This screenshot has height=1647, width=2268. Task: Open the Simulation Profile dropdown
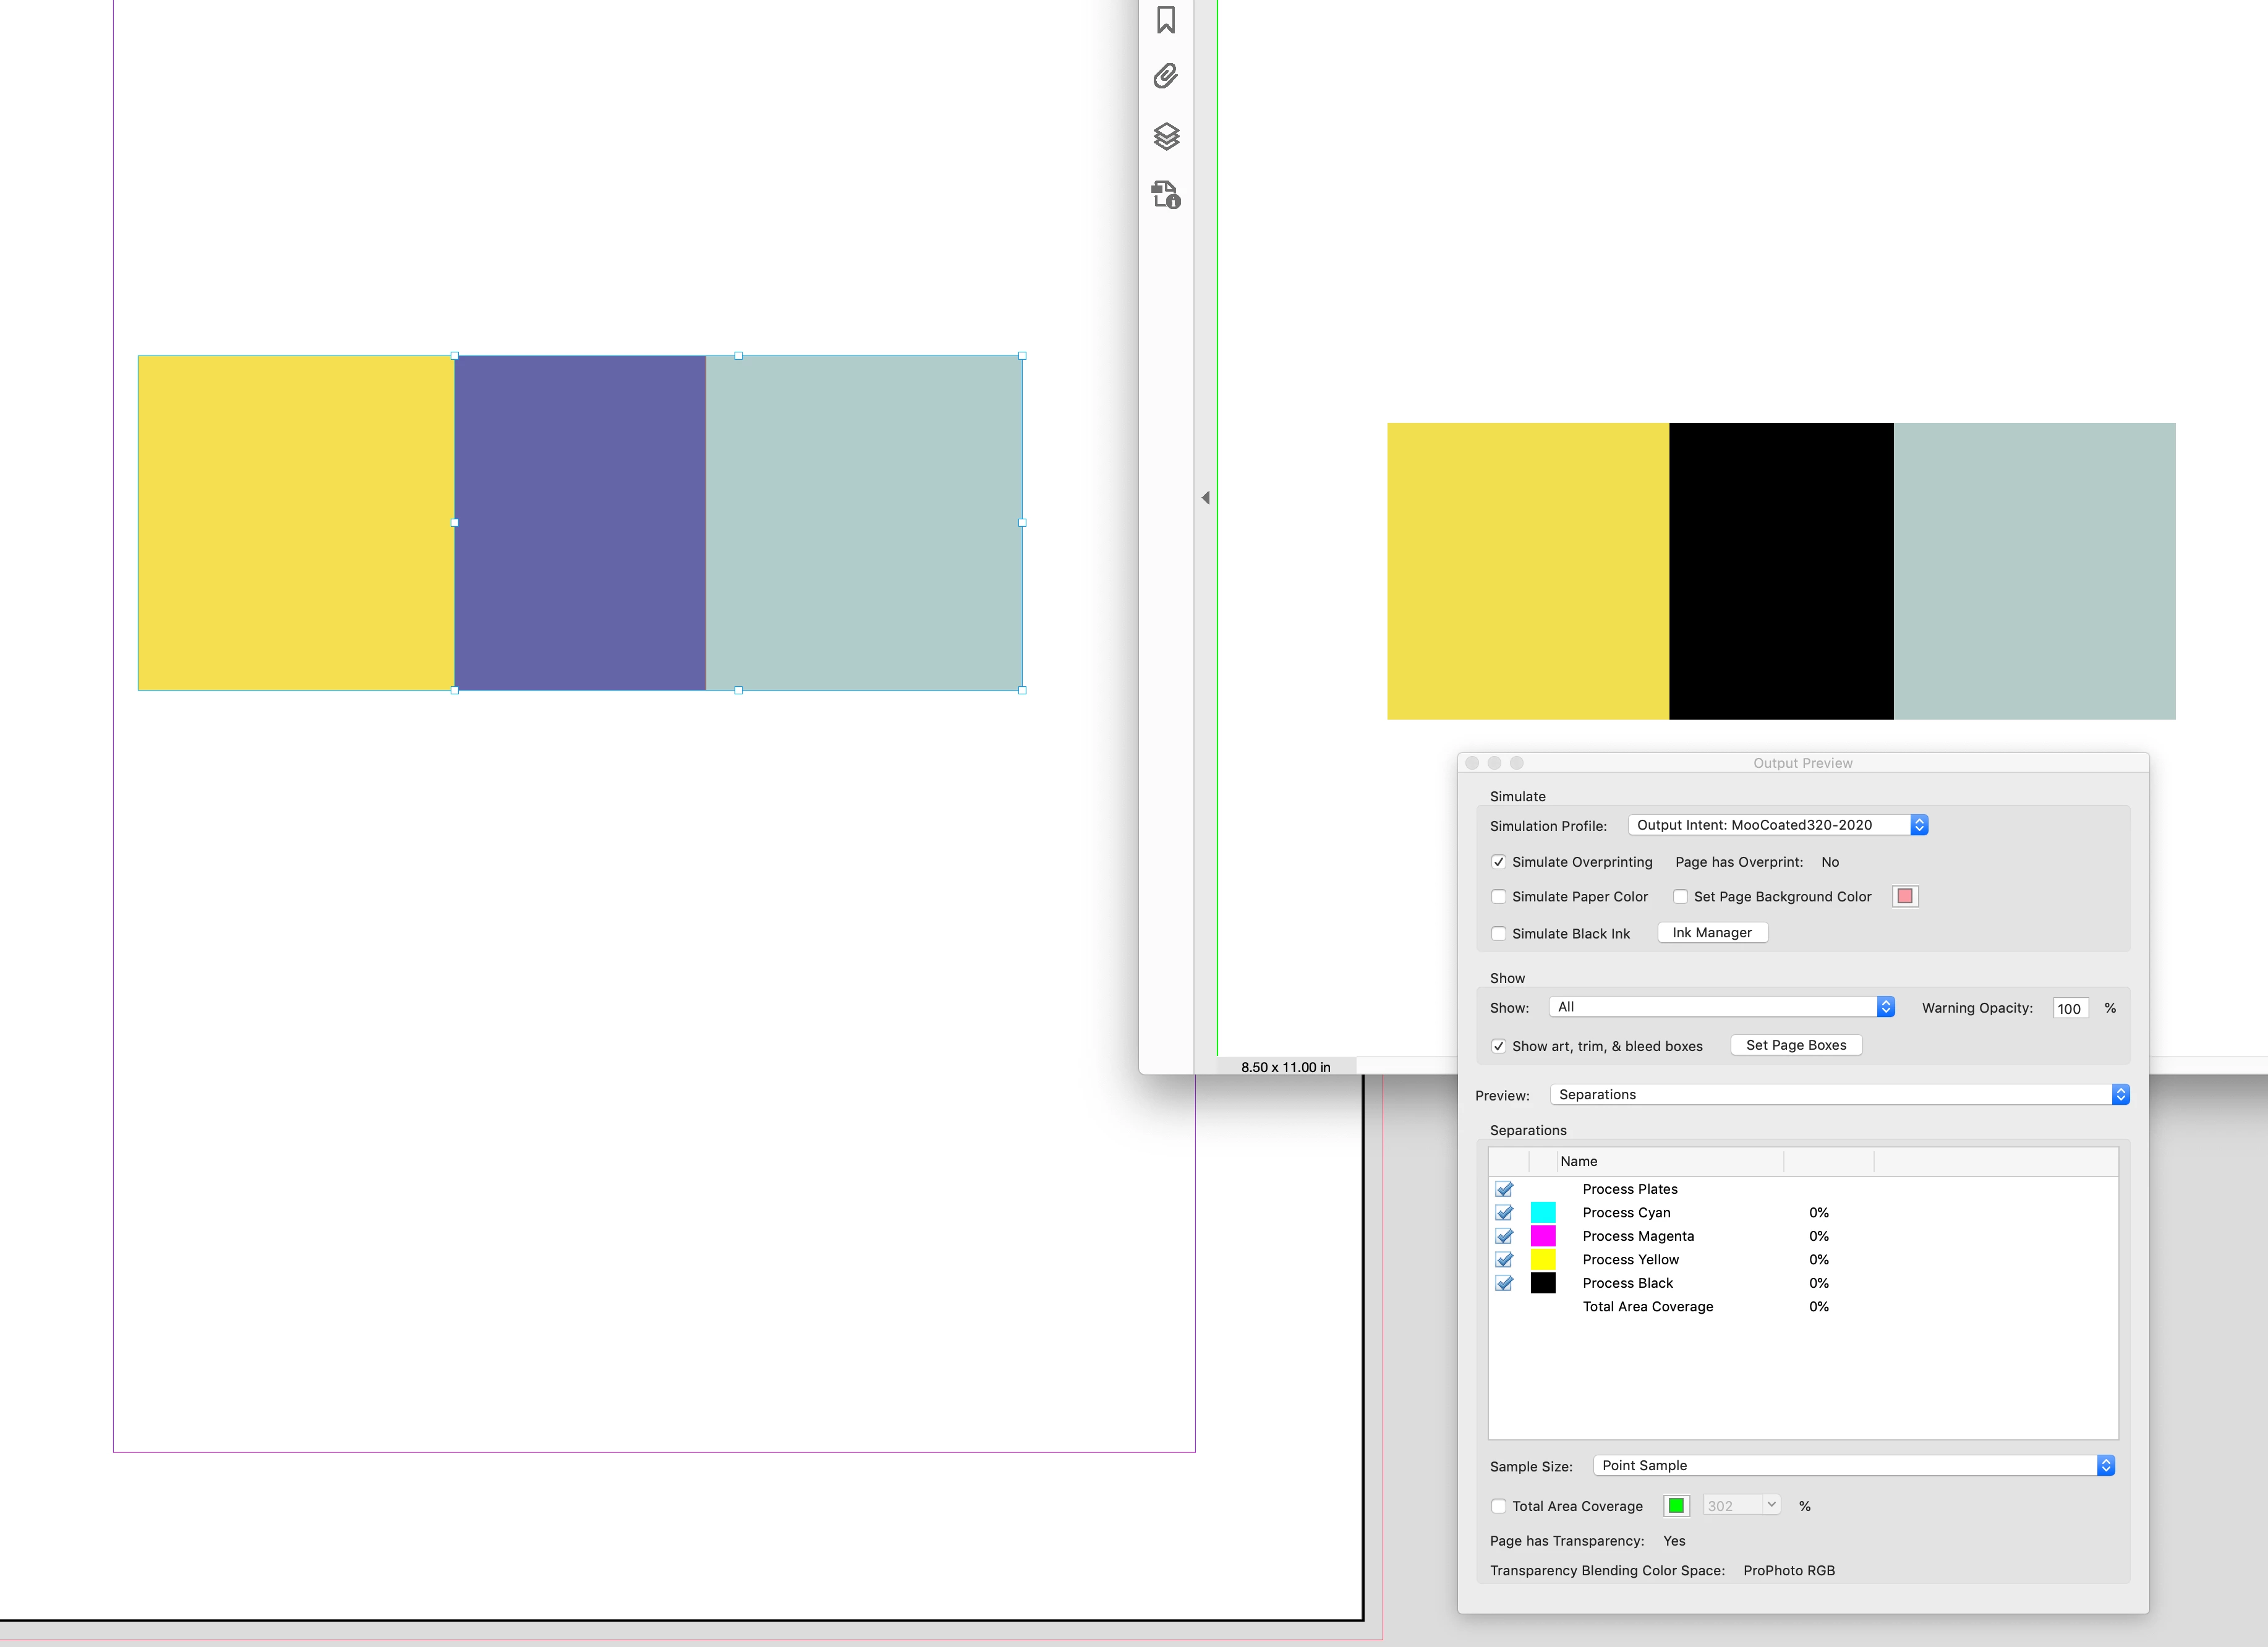click(x=1777, y=825)
